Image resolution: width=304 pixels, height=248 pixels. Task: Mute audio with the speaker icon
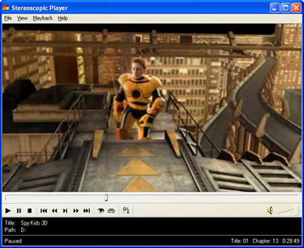[270, 210]
